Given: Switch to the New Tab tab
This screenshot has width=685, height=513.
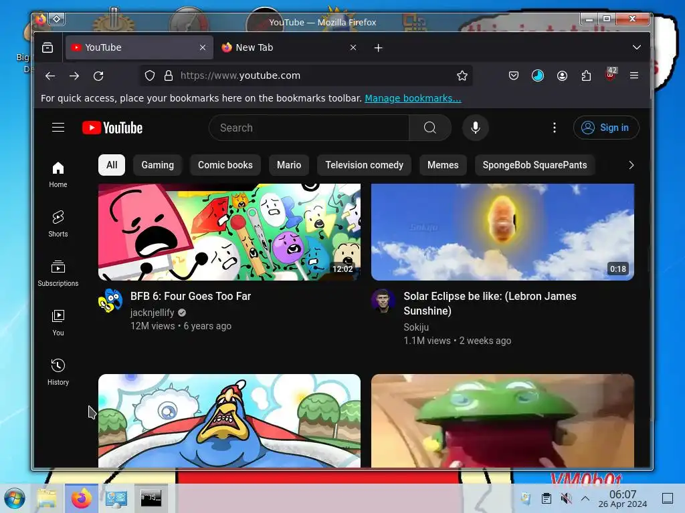Looking at the screenshot, I should (x=290, y=47).
